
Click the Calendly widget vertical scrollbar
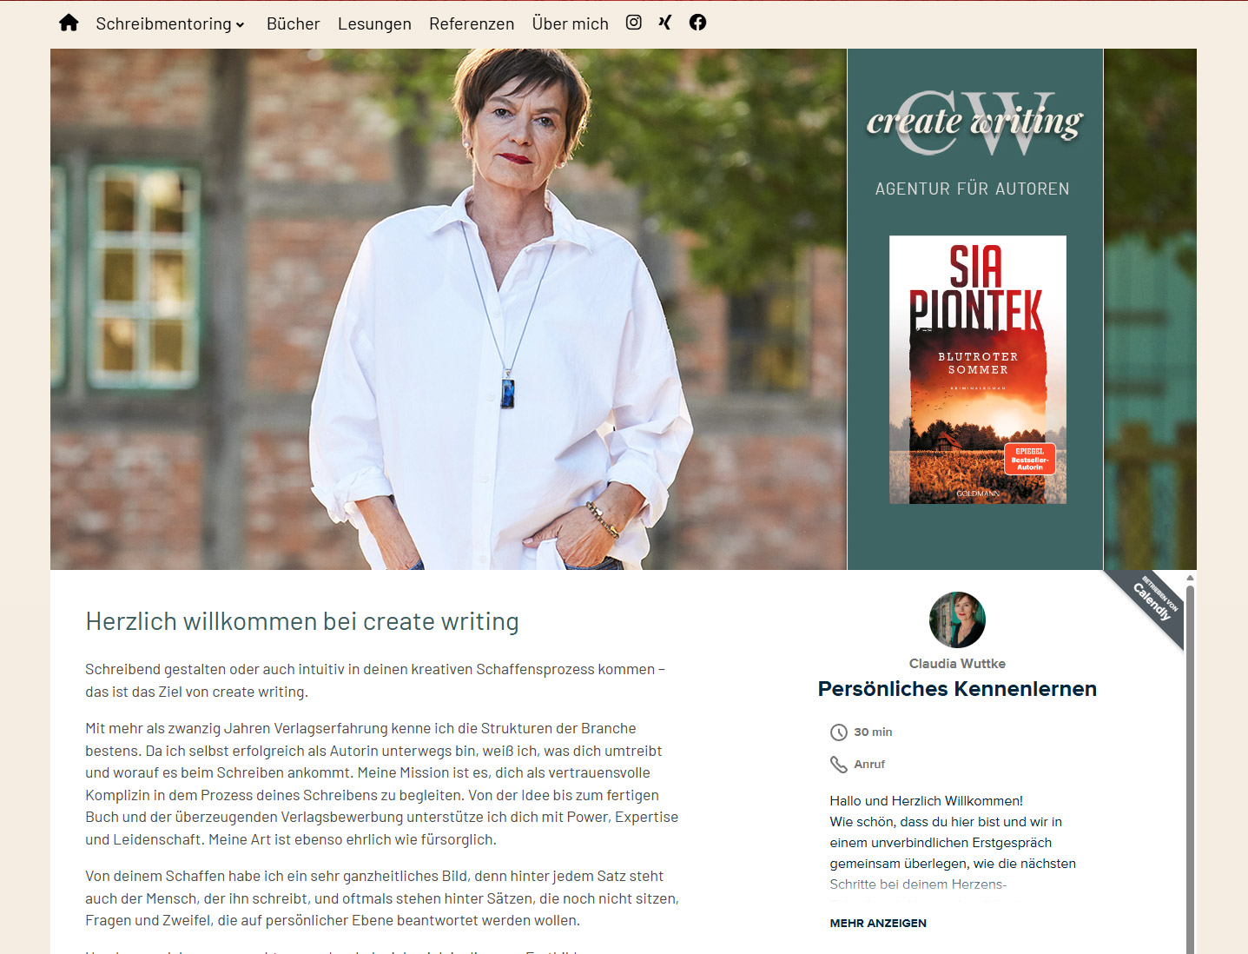(1190, 763)
